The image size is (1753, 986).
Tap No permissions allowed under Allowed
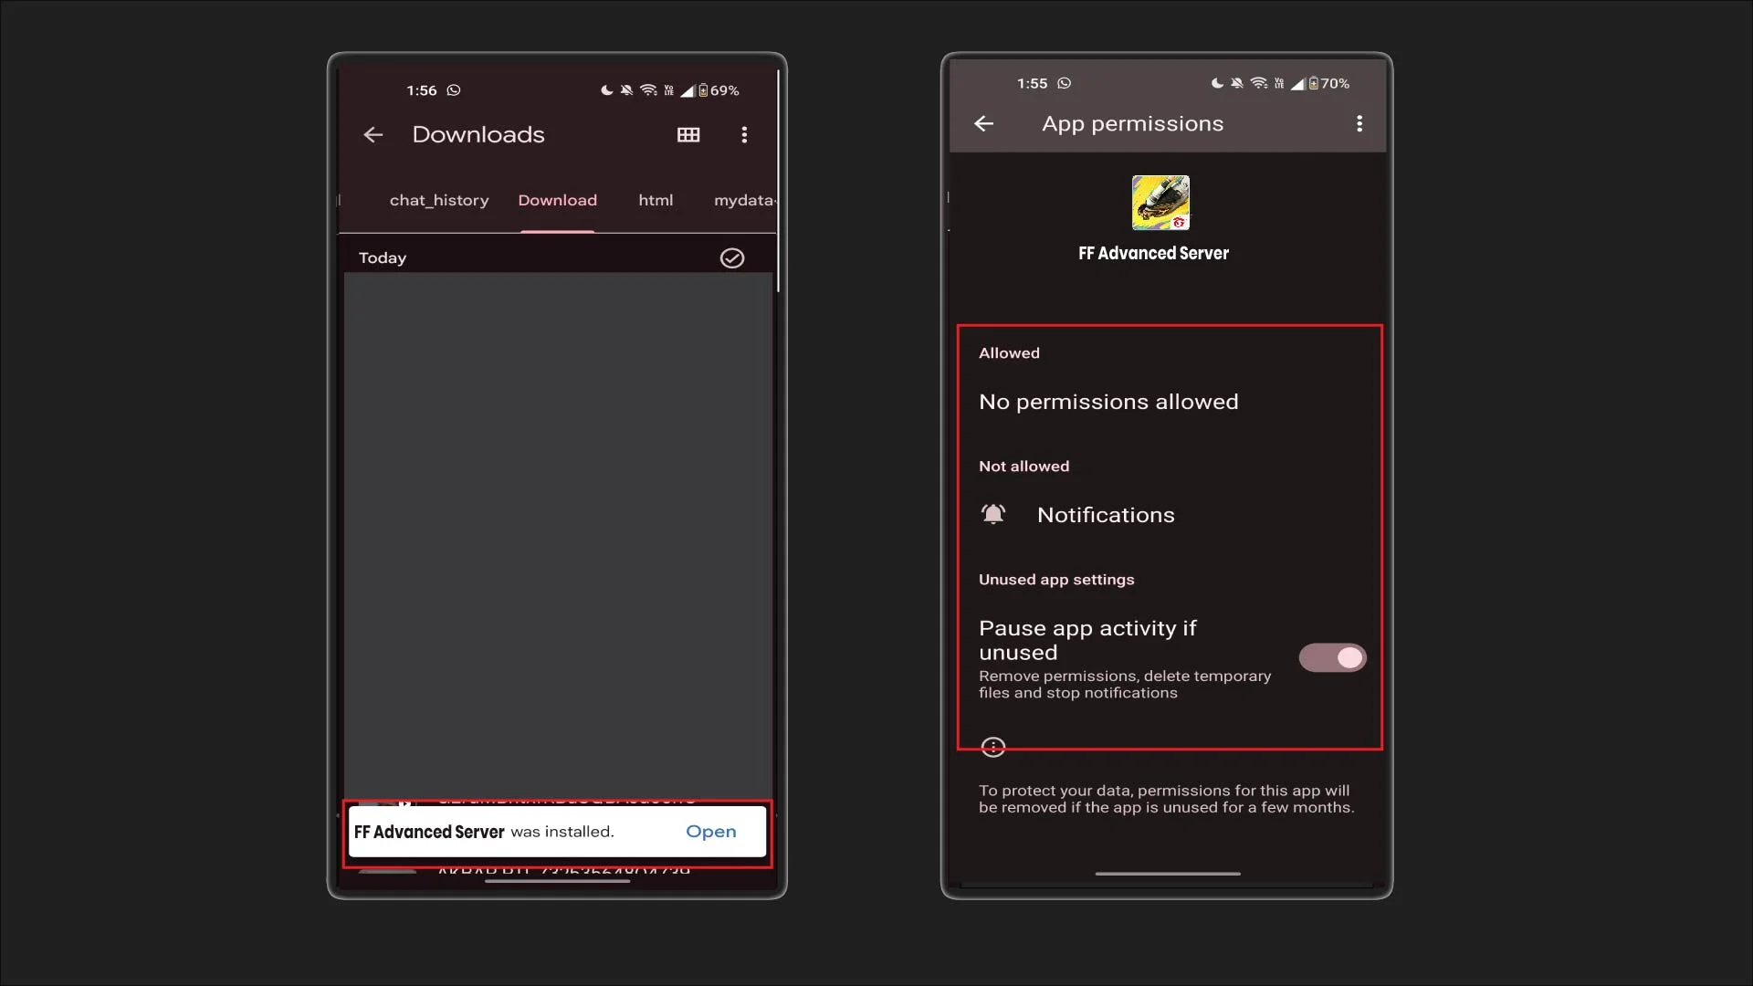(1108, 401)
